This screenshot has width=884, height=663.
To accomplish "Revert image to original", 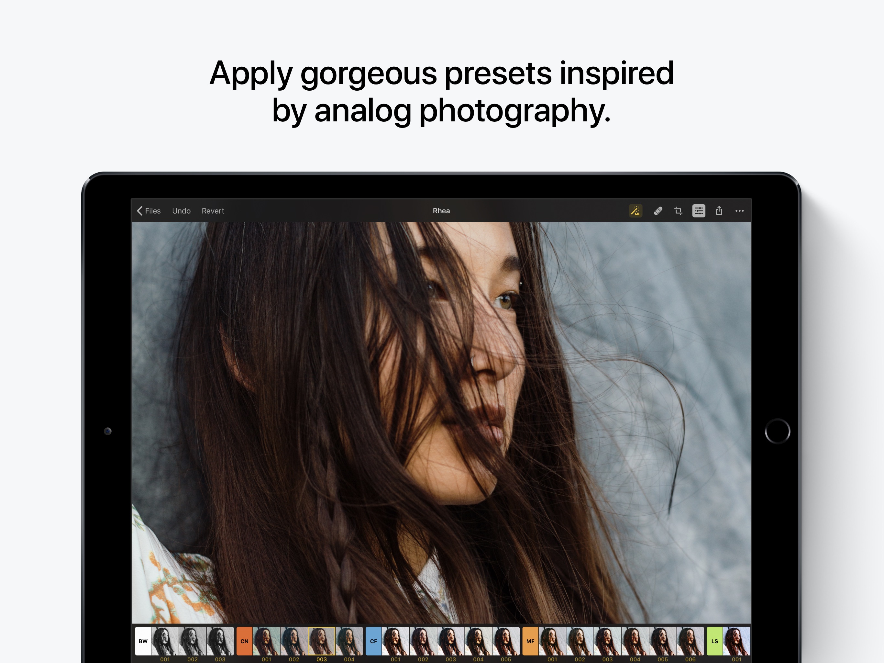I will 213,211.
